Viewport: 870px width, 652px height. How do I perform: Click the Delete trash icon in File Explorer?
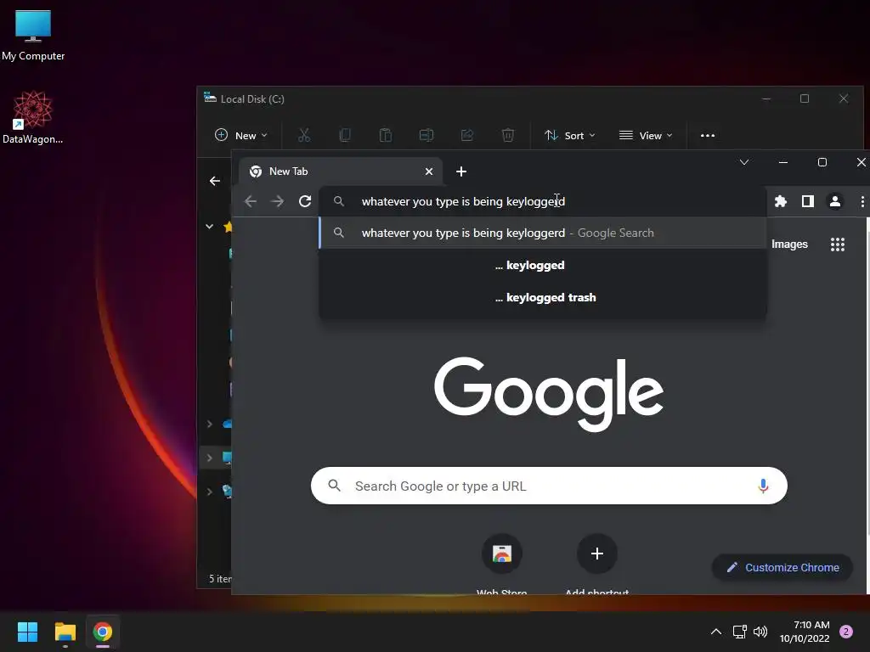click(x=508, y=135)
